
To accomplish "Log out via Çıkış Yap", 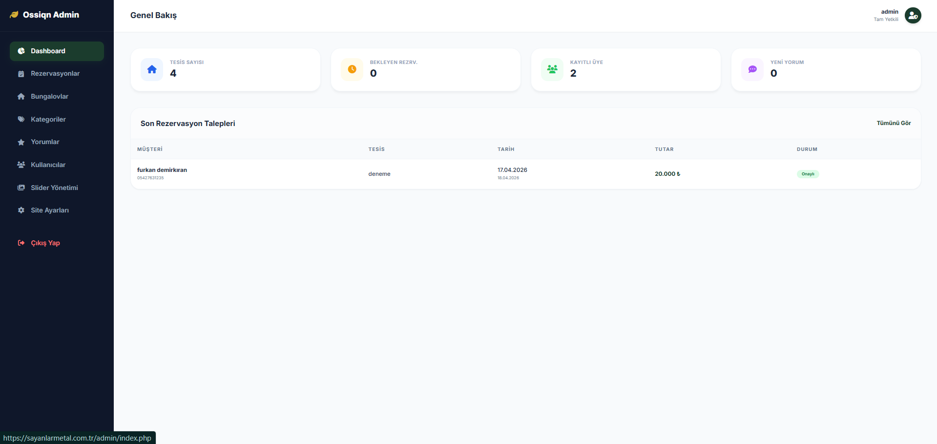I will coord(57,243).
